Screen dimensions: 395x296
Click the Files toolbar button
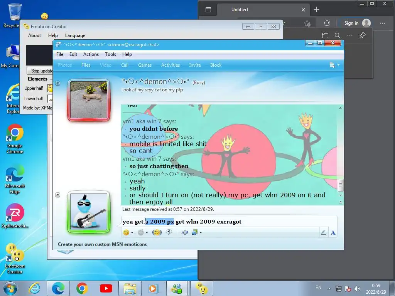[86, 65]
